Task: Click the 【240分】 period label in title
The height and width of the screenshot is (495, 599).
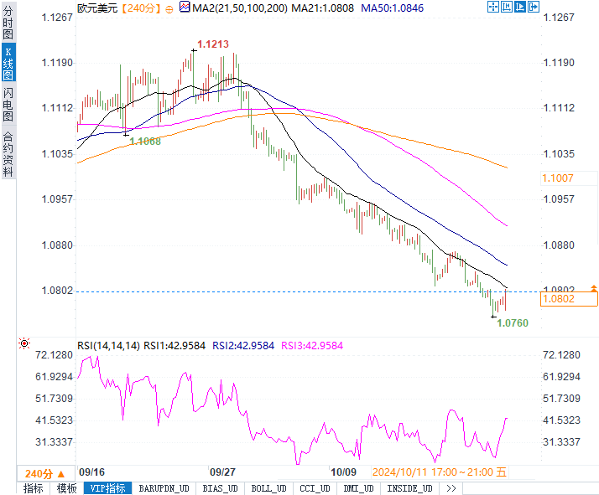Action: pos(141,8)
